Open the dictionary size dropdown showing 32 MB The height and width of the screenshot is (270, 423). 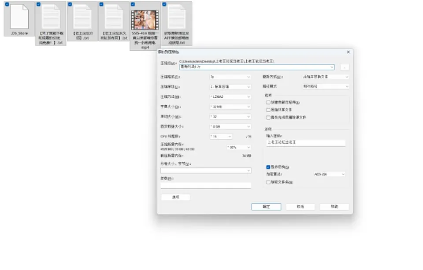230,107
